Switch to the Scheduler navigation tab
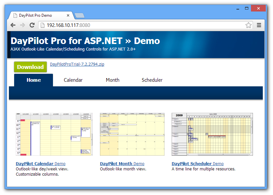The height and width of the screenshot is (195, 273). pos(152,80)
